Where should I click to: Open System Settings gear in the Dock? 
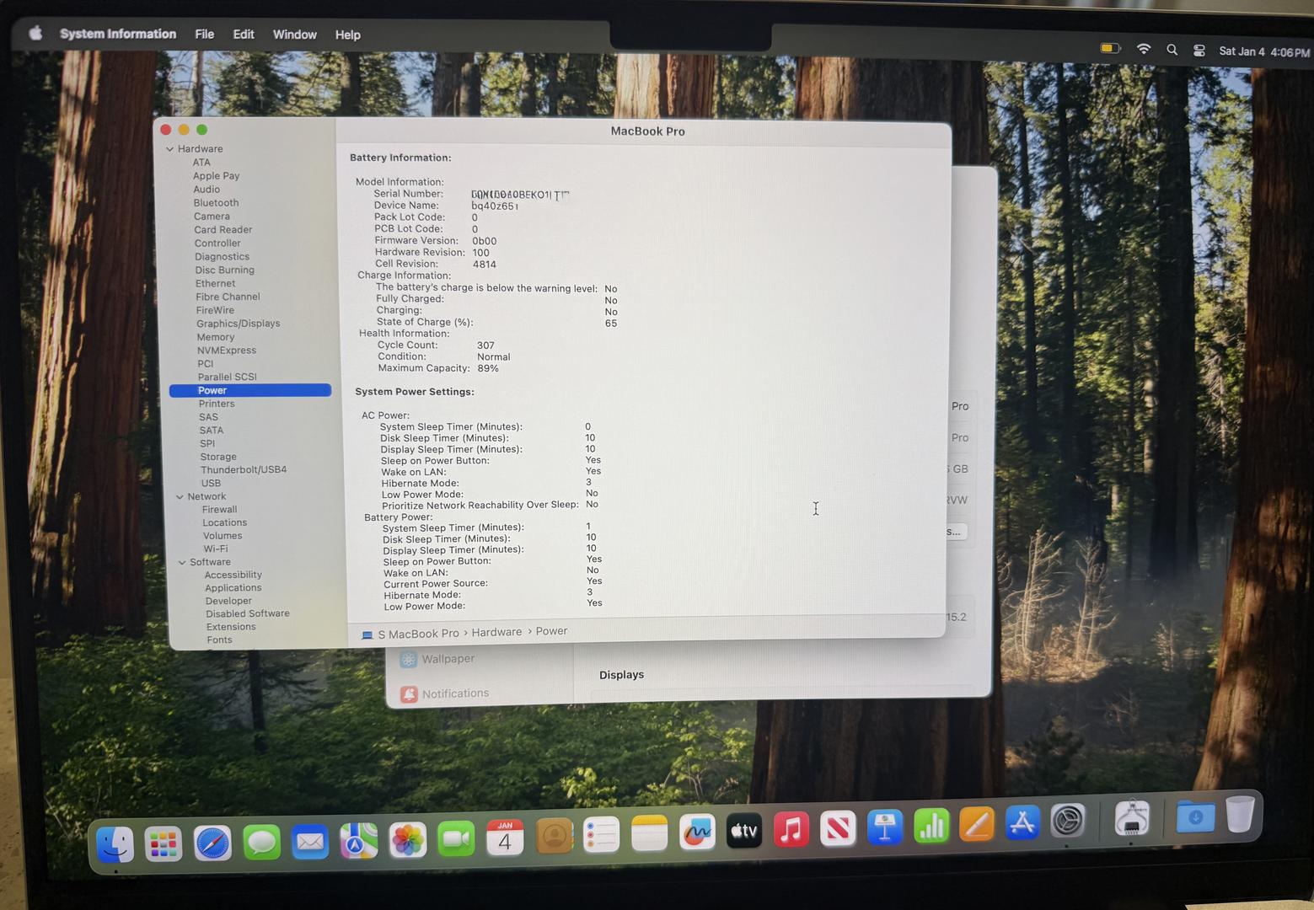(x=1068, y=822)
